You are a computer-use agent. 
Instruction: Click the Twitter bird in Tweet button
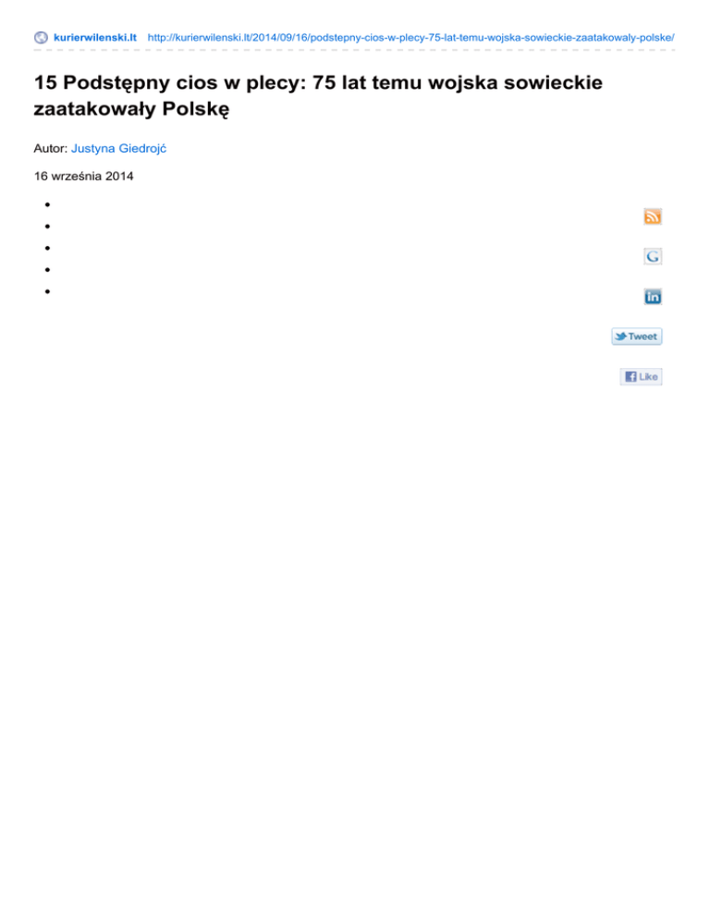tap(621, 337)
